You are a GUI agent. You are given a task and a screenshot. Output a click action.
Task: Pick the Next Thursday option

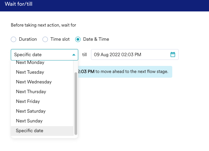point(31,91)
